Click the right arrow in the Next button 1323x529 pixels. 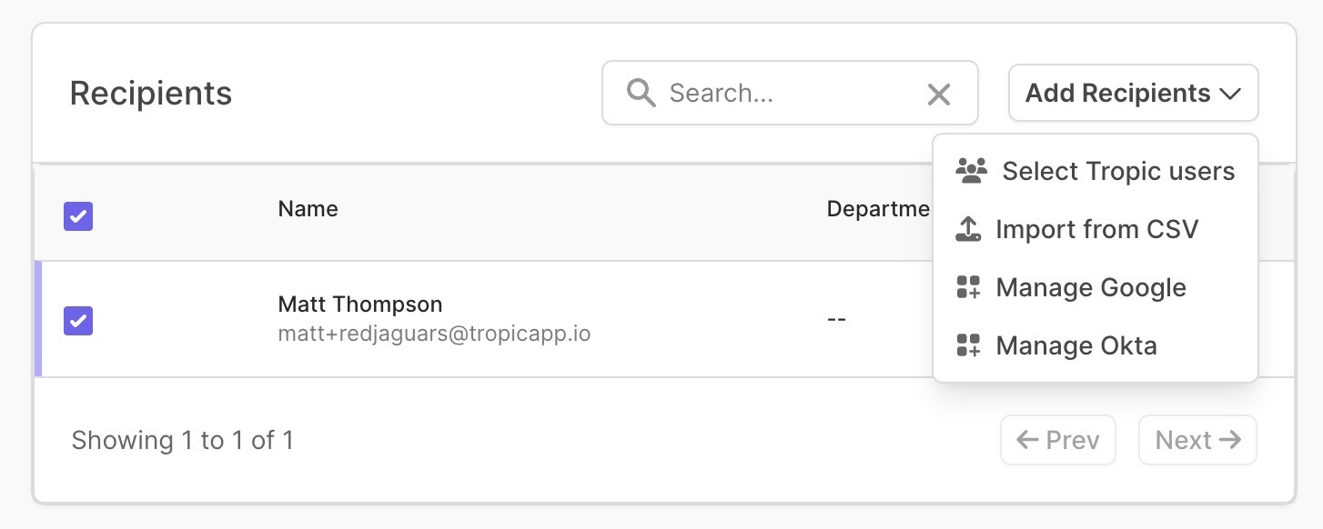coord(1230,440)
